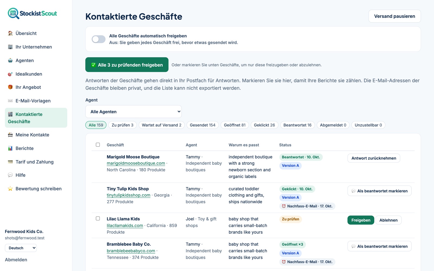Image resolution: width=434 pixels, height=271 pixels.
Task: Click the StockistScout logo icon
Action: click(13, 13)
